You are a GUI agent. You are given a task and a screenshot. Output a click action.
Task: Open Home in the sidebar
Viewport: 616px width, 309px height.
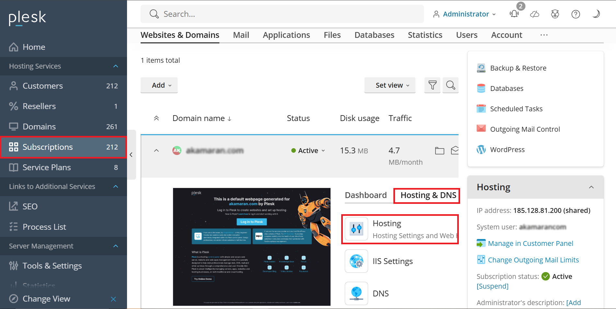pos(64,47)
